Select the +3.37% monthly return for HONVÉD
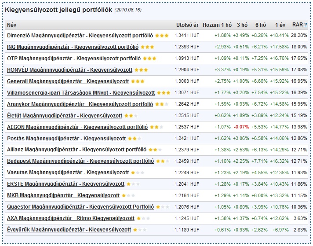 [222, 70]
